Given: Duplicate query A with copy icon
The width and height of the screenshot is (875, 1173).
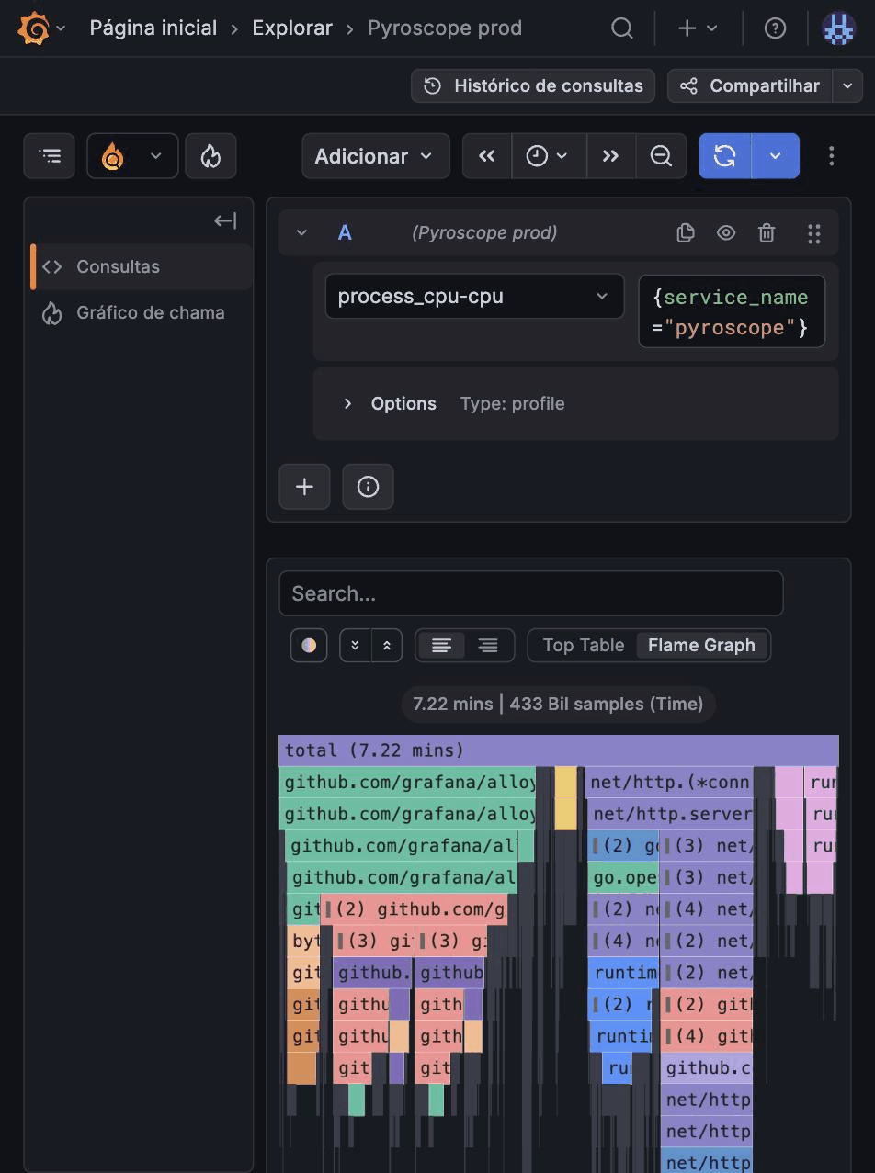Looking at the screenshot, I should coord(686,233).
